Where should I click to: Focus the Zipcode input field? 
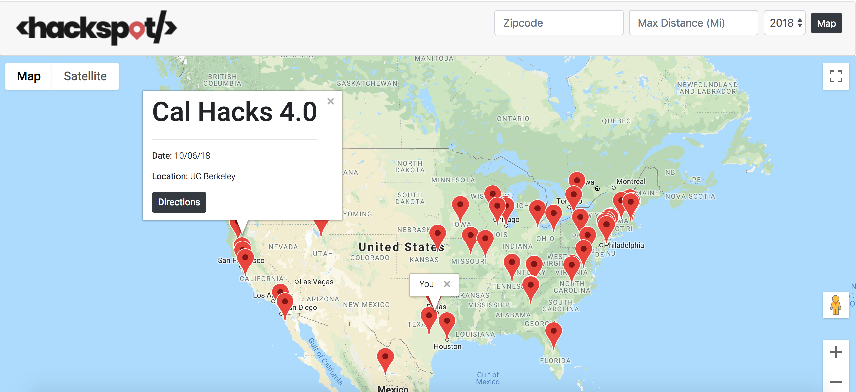coord(558,23)
